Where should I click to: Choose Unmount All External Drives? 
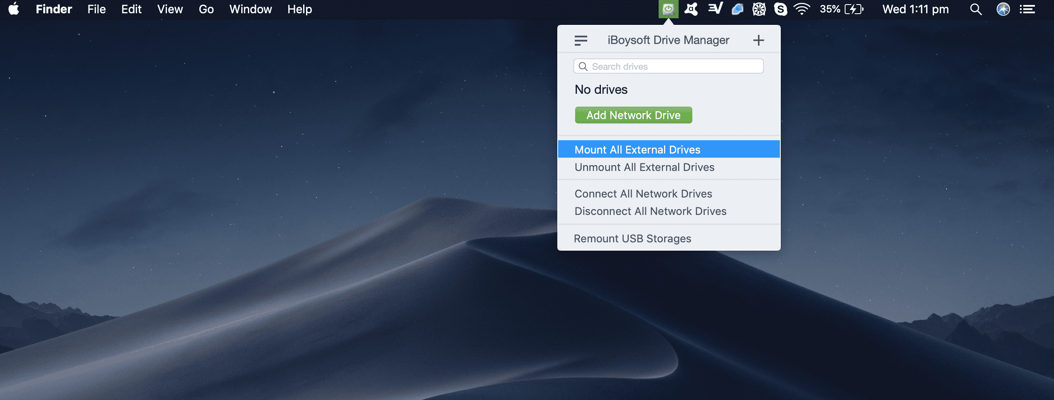click(x=644, y=167)
